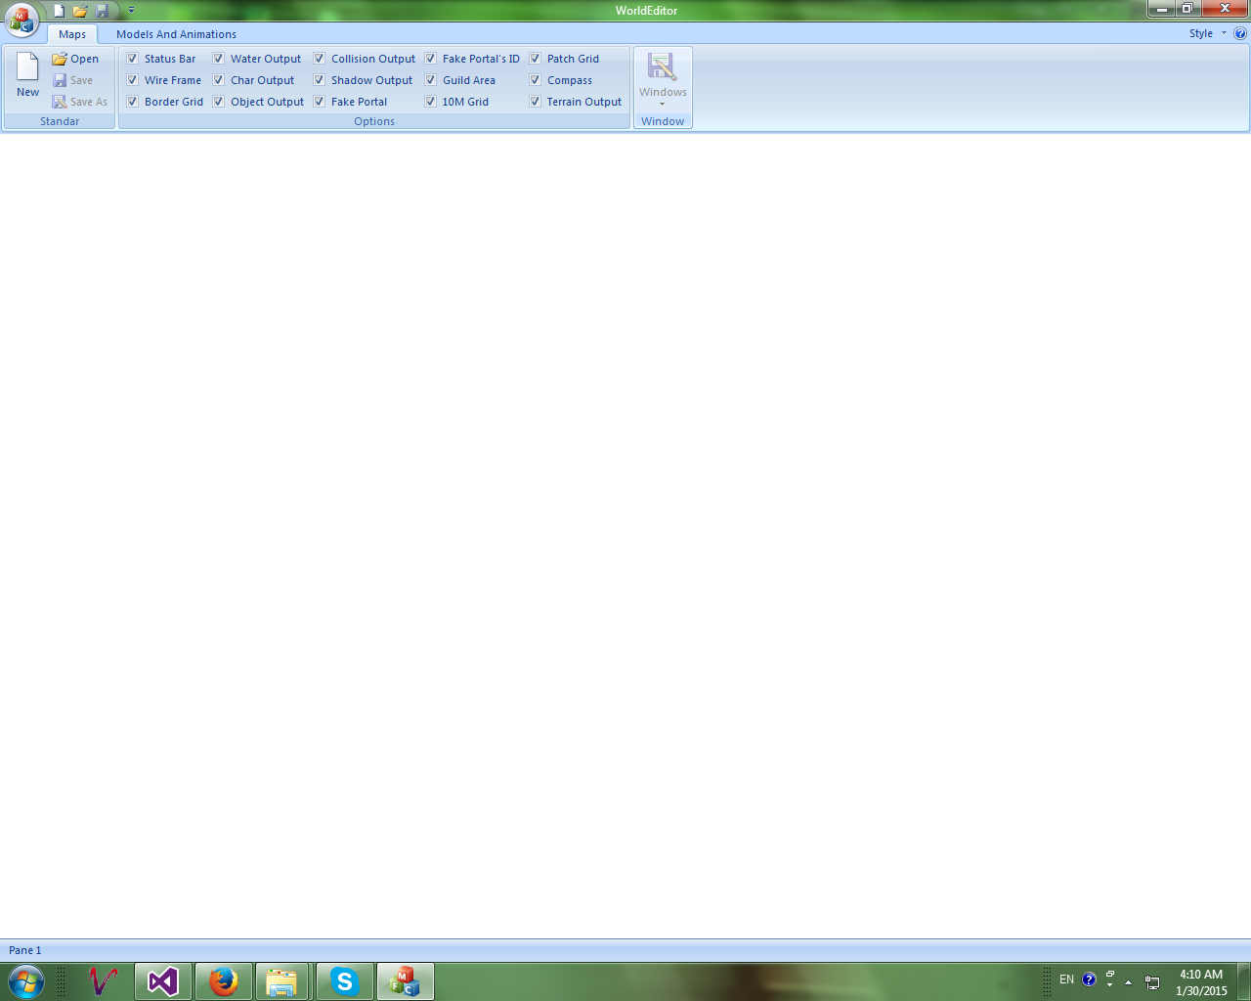Click the Open folder icon in the quick access toolbar
The image size is (1251, 1001).
[x=80, y=11]
